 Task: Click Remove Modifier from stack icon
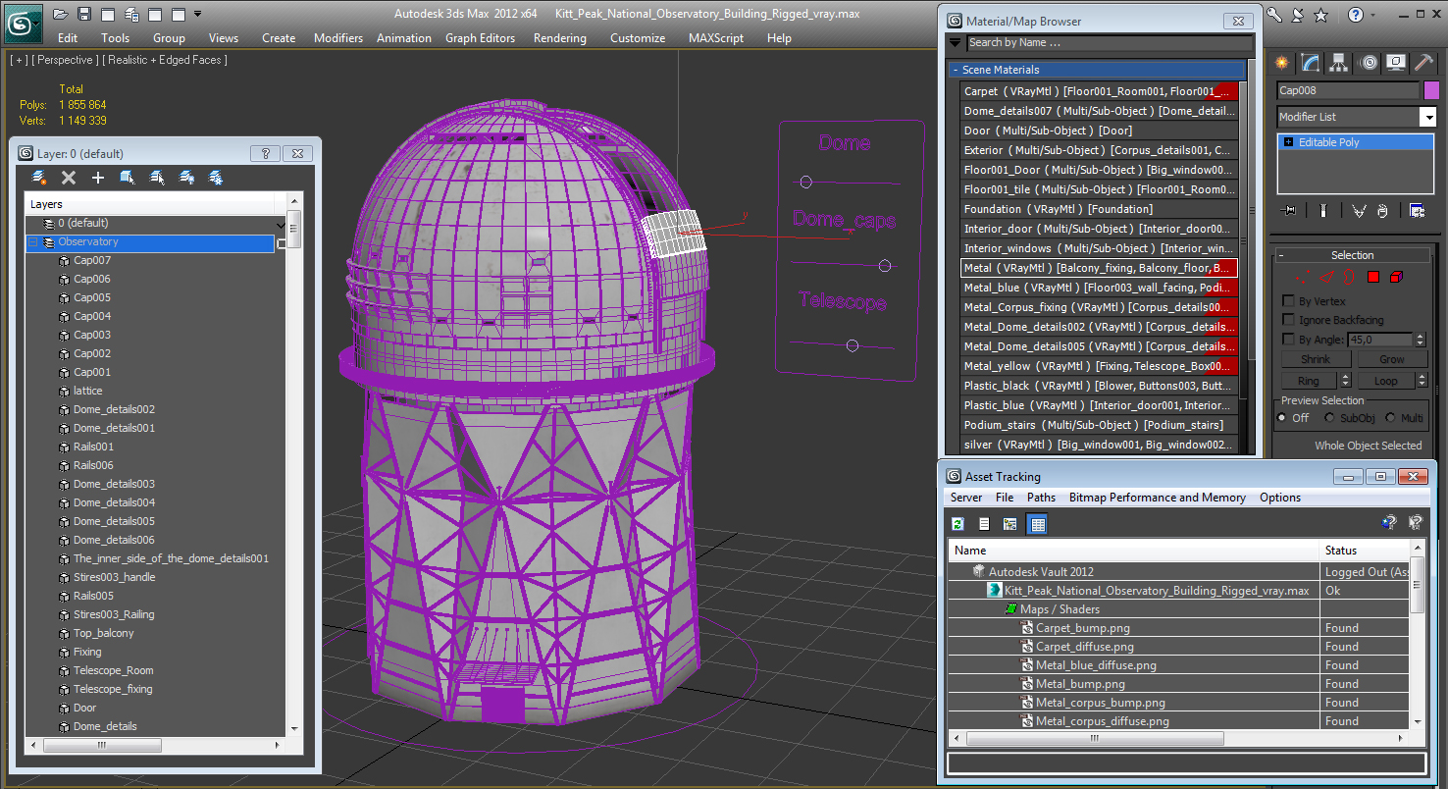(1382, 210)
